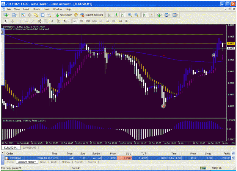Sort by the Profit column header
Viewport: 237px width, 171px height.
click(226, 154)
